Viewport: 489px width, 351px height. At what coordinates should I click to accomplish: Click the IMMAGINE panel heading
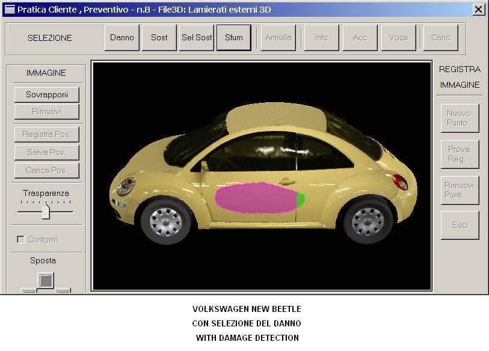pyautogui.click(x=46, y=73)
